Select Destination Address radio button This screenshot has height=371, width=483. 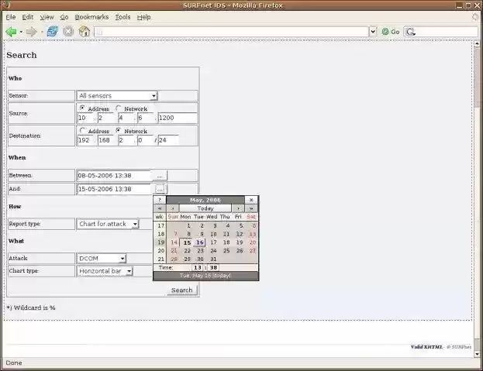click(x=82, y=131)
